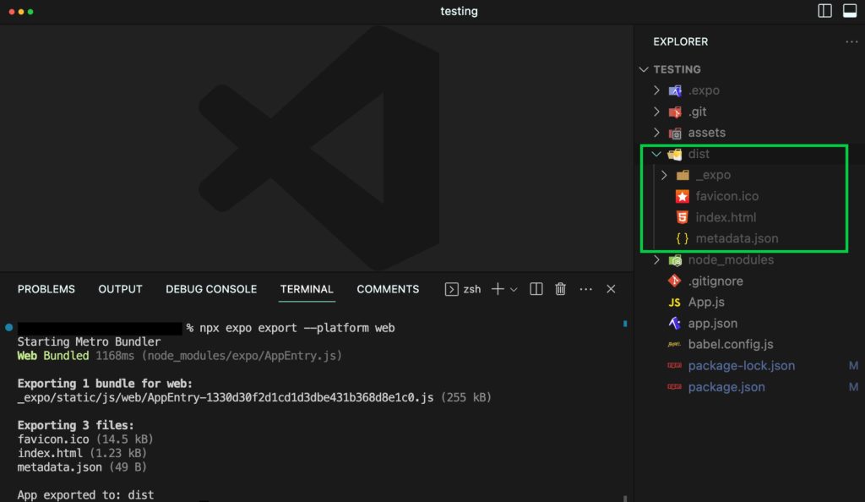Click the babel.config.js babel icon

click(x=674, y=344)
